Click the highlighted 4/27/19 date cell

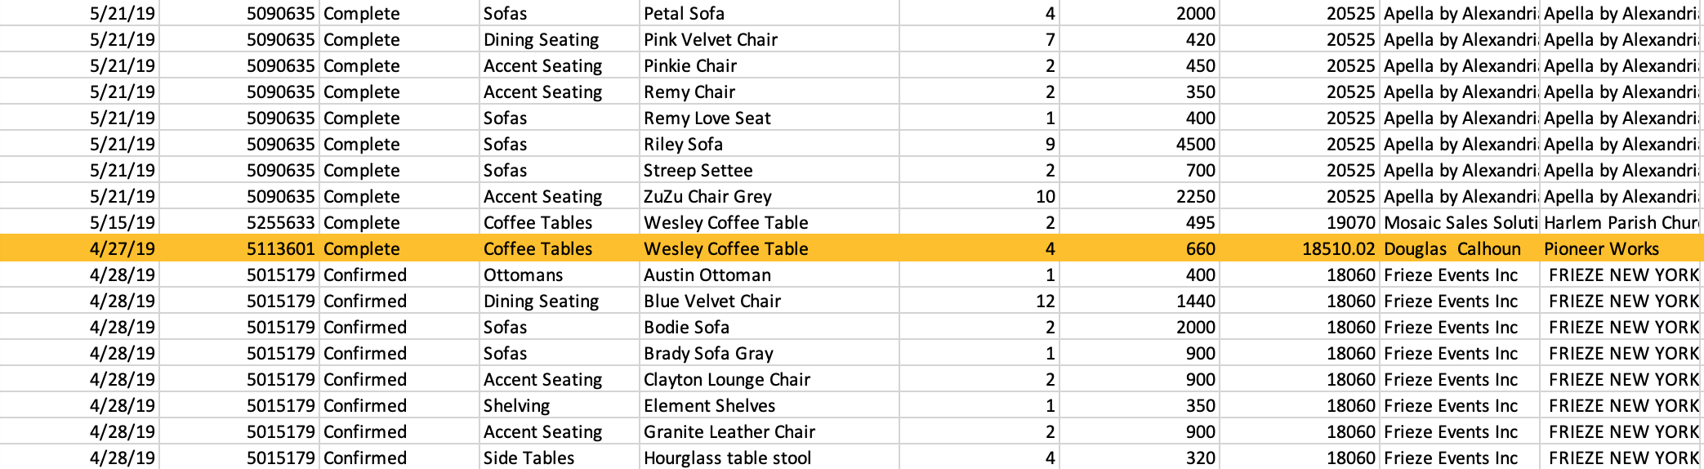[123, 248]
